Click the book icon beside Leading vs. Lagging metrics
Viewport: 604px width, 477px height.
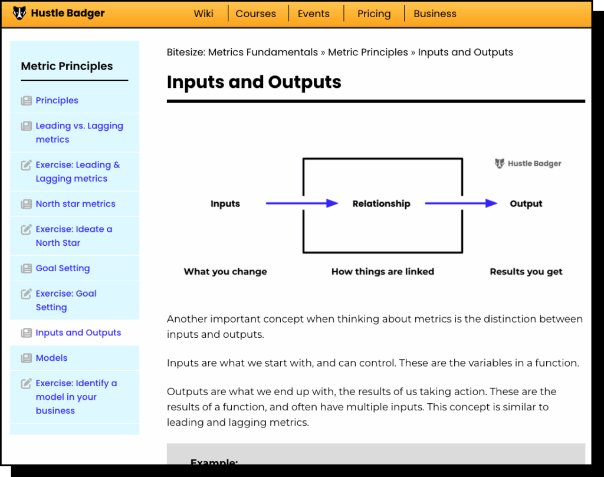[x=27, y=126]
